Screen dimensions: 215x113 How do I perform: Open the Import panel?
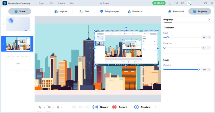pyautogui.click(x=60, y=11)
